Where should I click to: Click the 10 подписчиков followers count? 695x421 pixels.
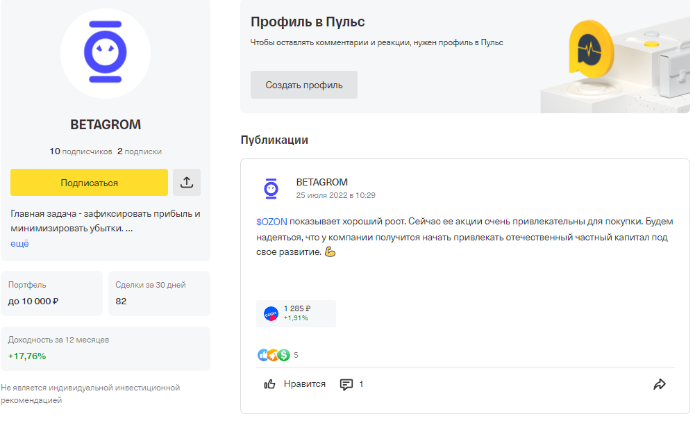pos(81,151)
